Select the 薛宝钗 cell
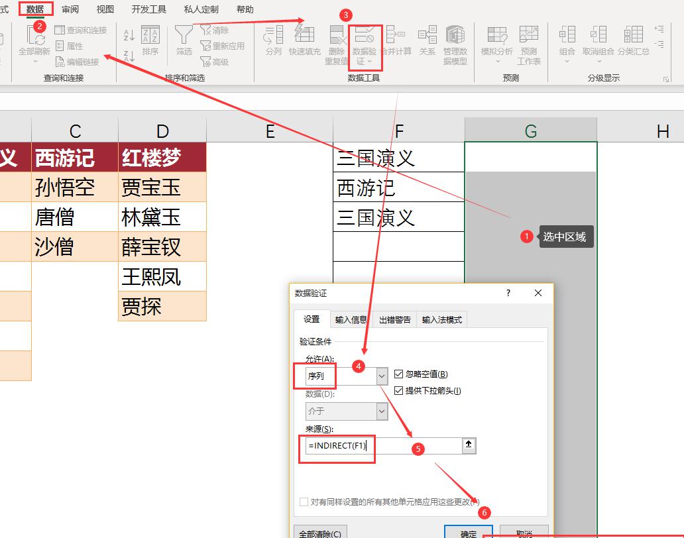This screenshot has height=538, width=684. click(162, 246)
